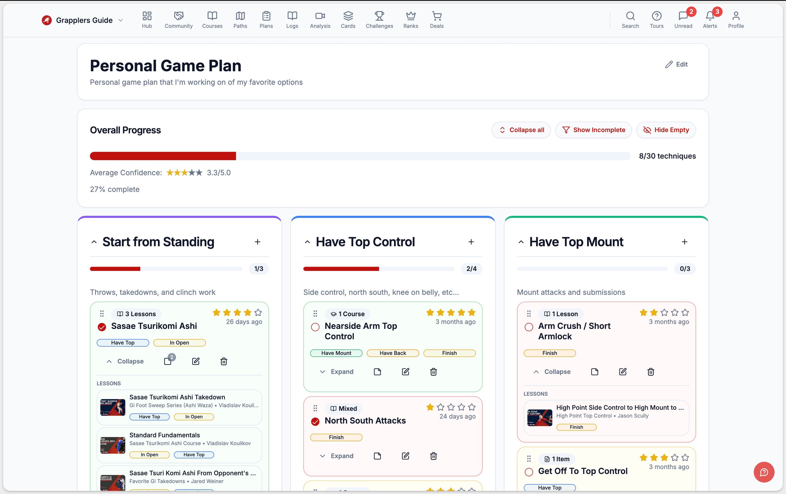Viewport: 786px width, 494px height.
Task: Open notes for Nearside Arm Top Control
Action: click(377, 372)
